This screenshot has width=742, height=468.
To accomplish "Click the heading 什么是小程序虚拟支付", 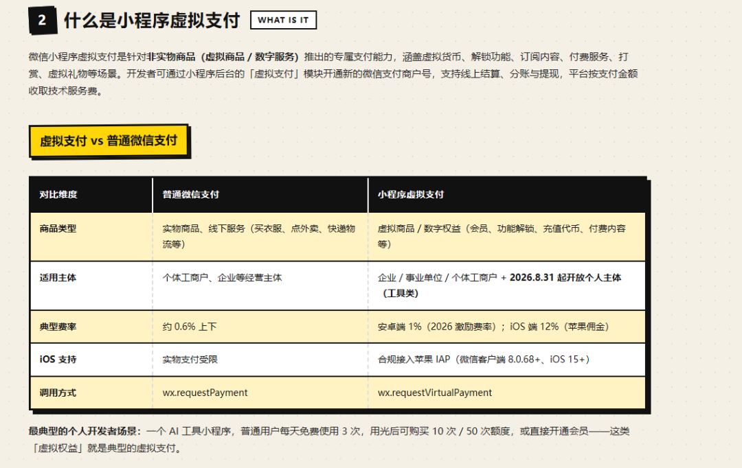I will (152, 21).
